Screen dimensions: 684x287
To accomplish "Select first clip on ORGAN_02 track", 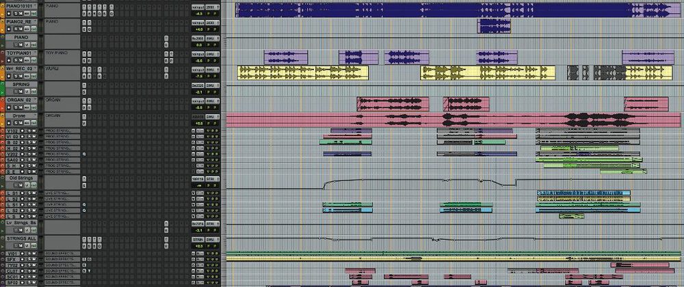I will [393, 104].
